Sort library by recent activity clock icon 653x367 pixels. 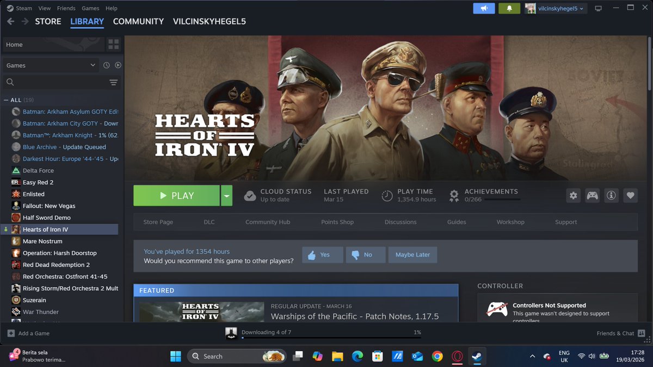tap(107, 65)
